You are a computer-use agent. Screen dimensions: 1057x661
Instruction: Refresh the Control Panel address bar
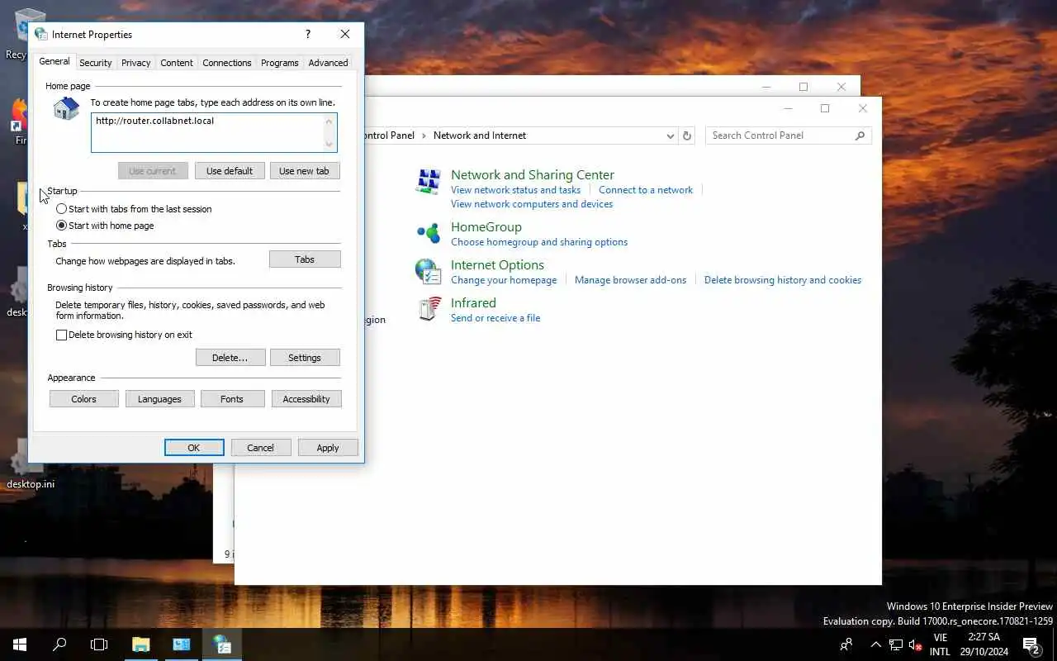[x=687, y=136]
